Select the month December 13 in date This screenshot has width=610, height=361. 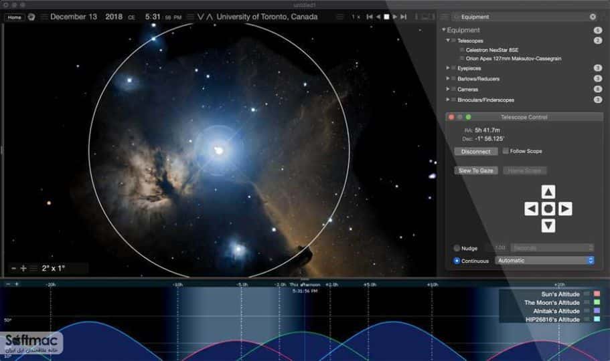pos(74,17)
